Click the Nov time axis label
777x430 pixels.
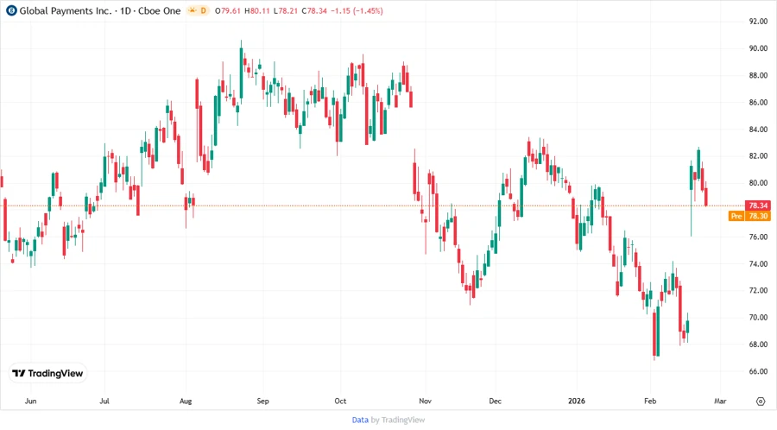pyautogui.click(x=425, y=401)
